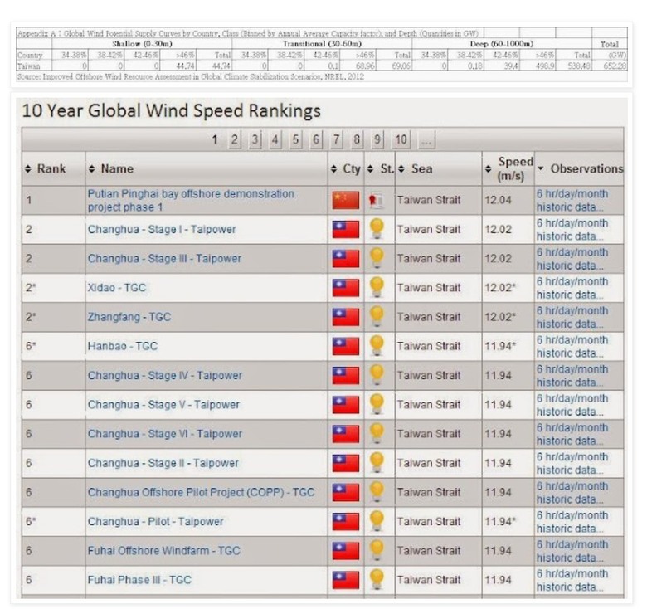The image size is (647, 609).
Task: Click Taiwan Strait cell in Hanbao row
Action: pyautogui.click(x=429, y=346)
